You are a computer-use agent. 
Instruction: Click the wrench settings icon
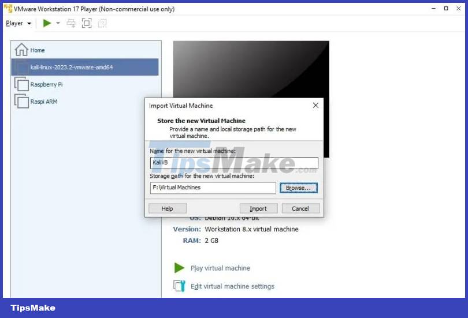point(179,286)
